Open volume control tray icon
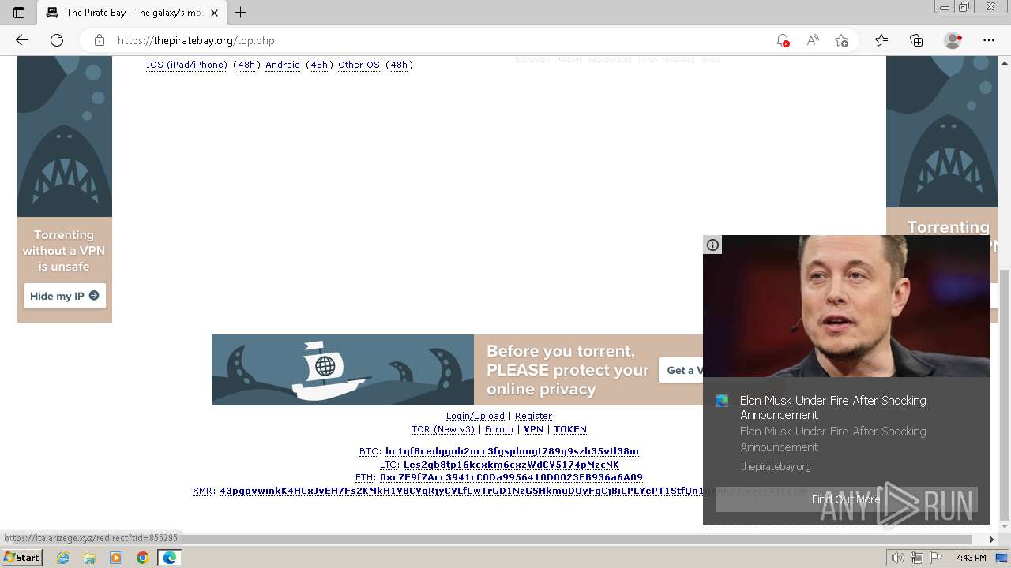Viewport: 1011px width, 568px height. coord(897,558)
